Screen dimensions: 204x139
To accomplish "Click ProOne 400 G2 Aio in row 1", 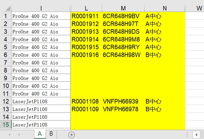I will [x=41, y=16].
